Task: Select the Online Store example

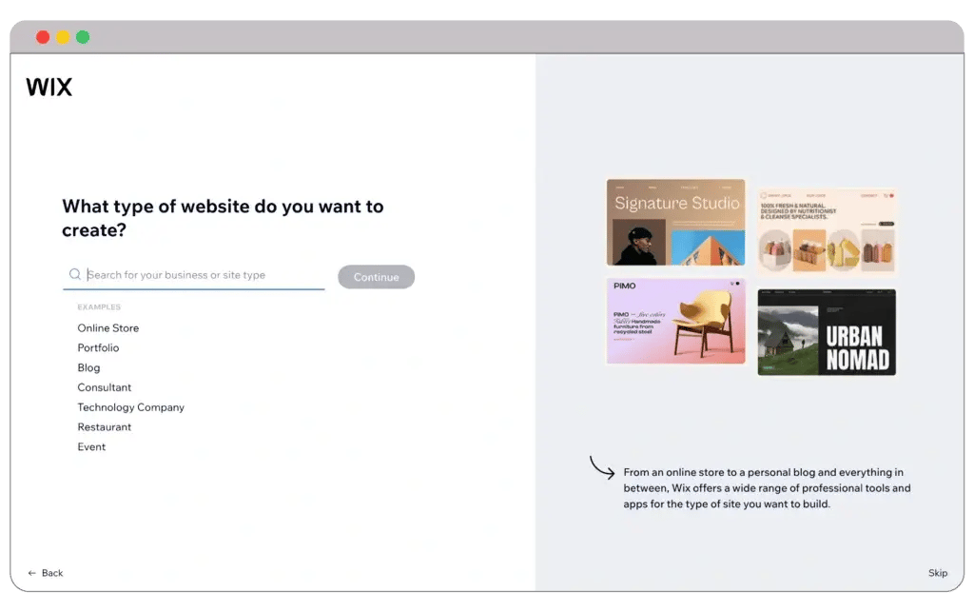Action: point(108,328)
